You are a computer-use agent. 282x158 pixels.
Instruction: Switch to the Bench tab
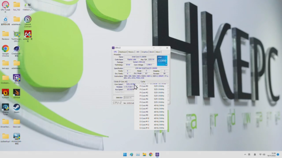coord(152,52)
